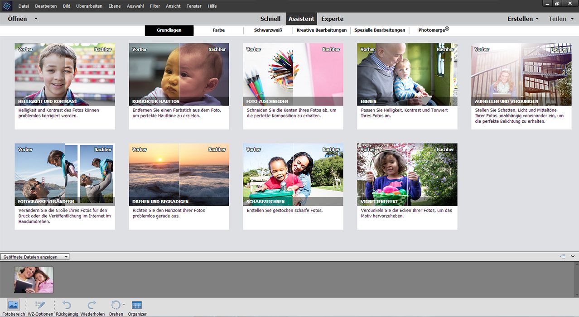Open the Ansicht menu
The height and width of the screenshot is (317, 579).
[x=173, y=6]
